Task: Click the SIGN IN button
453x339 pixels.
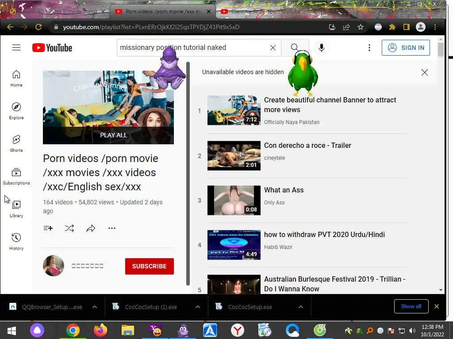Action: [406, 48]
